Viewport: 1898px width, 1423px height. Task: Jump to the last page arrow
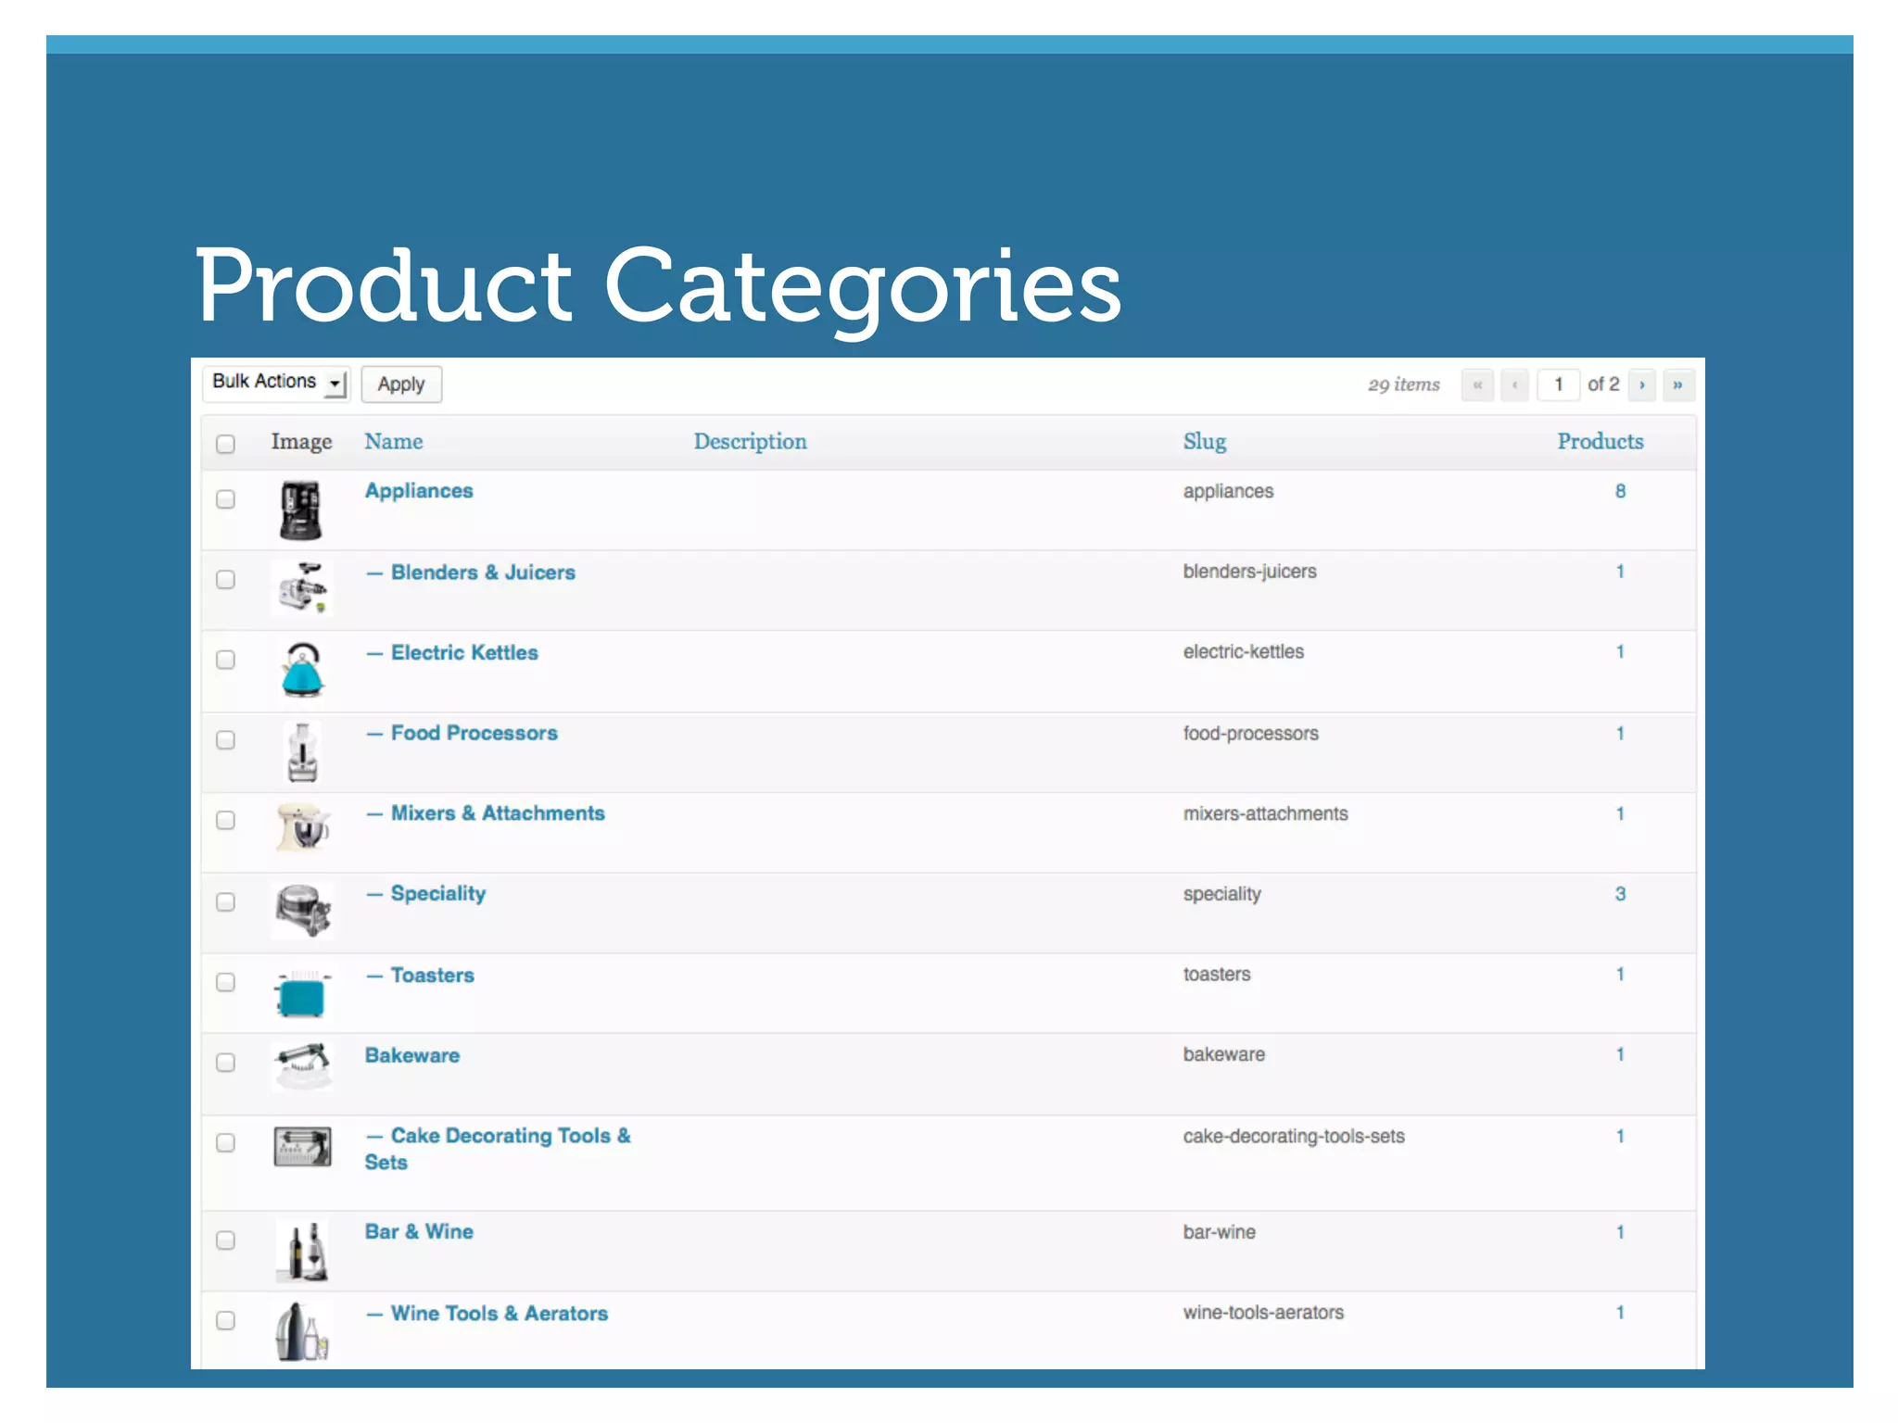tap(1677, 384)
